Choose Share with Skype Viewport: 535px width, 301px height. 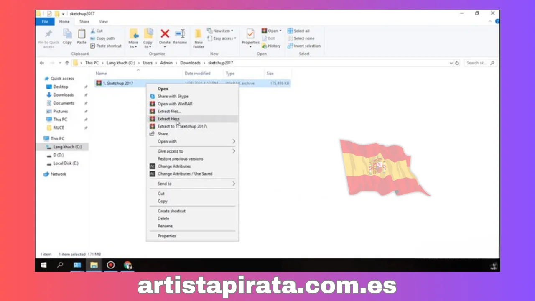pyautogui.click(x=192, y=96)
